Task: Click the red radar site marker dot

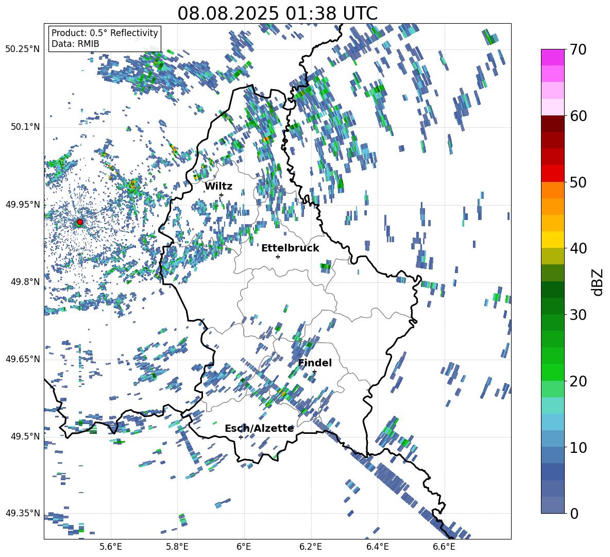Action: pyautogui.click(x=80, y=222)
